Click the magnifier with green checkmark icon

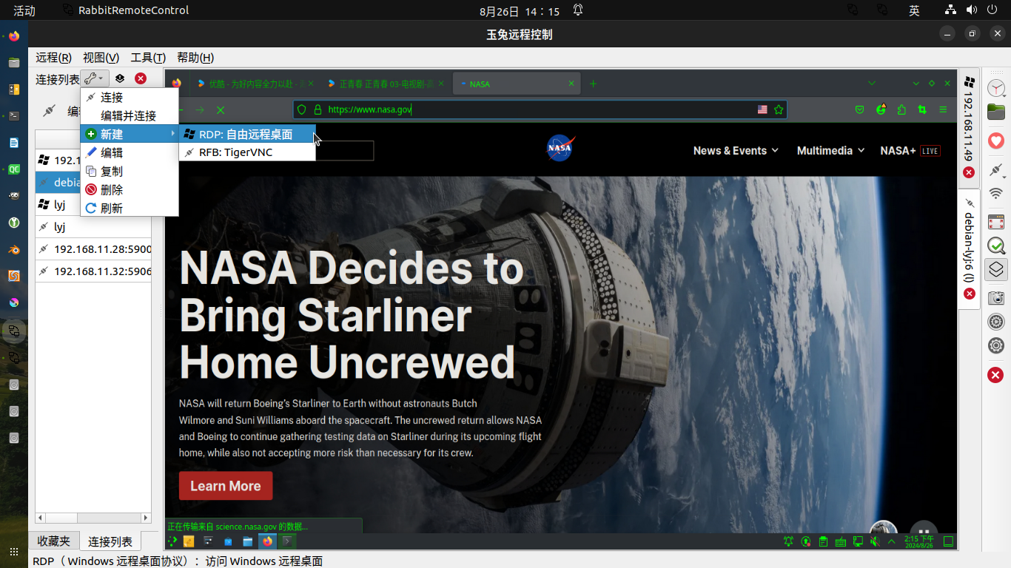click(x=996, y=246)
